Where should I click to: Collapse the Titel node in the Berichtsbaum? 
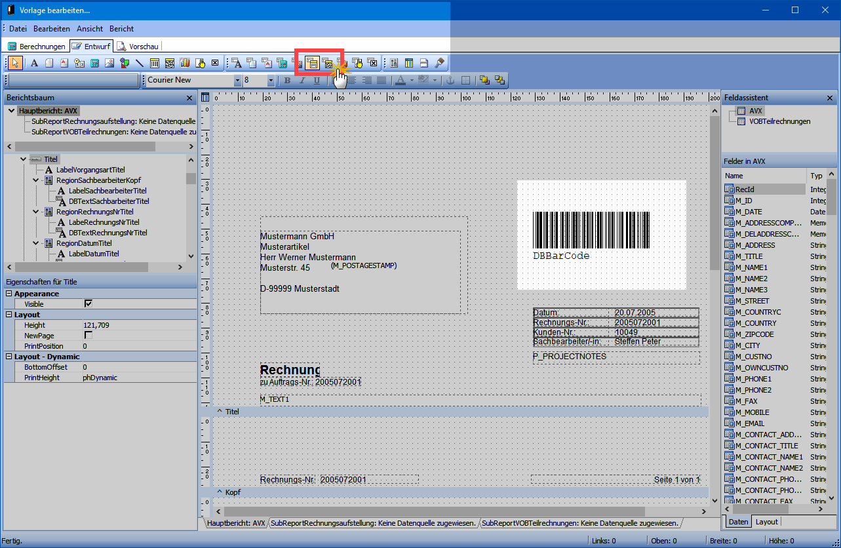pyautogui.click(x=24, y=159)
